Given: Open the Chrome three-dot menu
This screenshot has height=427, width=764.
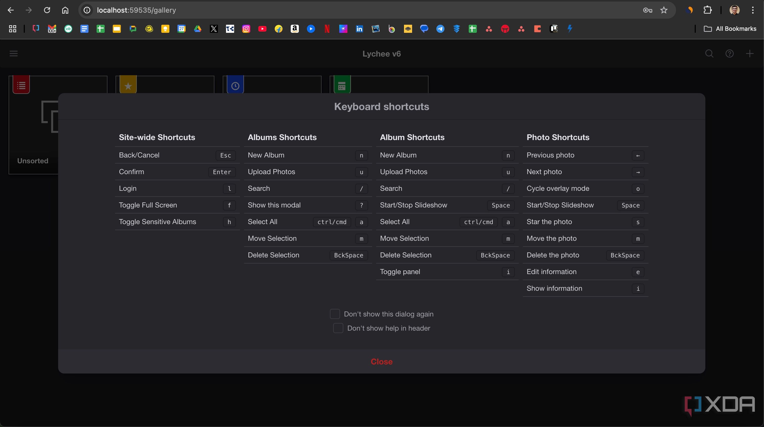Looking at the screenshot, I should tap(753, 10).
